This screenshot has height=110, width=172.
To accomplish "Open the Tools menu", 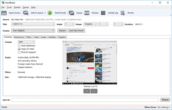I will tap(9, 8).
